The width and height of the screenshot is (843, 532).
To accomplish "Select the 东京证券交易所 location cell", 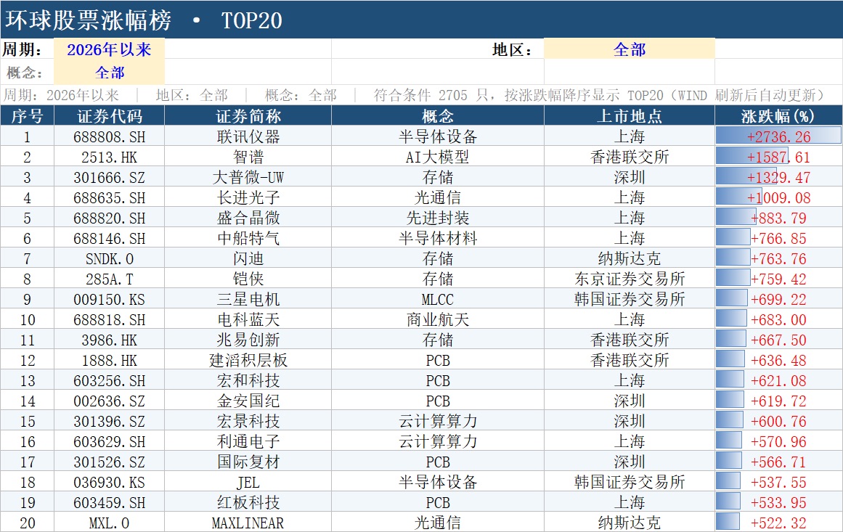I will (x=629, y=279).
